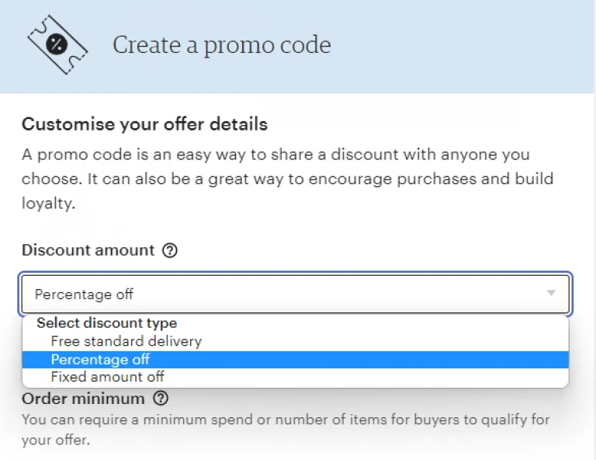Click the promo ticket coupon icon
This screenshot has width=596, height=460.
[x=57, y=44]
